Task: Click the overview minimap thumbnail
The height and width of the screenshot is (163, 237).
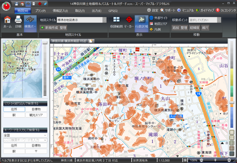Action: pyautogui.click(x=23, y=69)
